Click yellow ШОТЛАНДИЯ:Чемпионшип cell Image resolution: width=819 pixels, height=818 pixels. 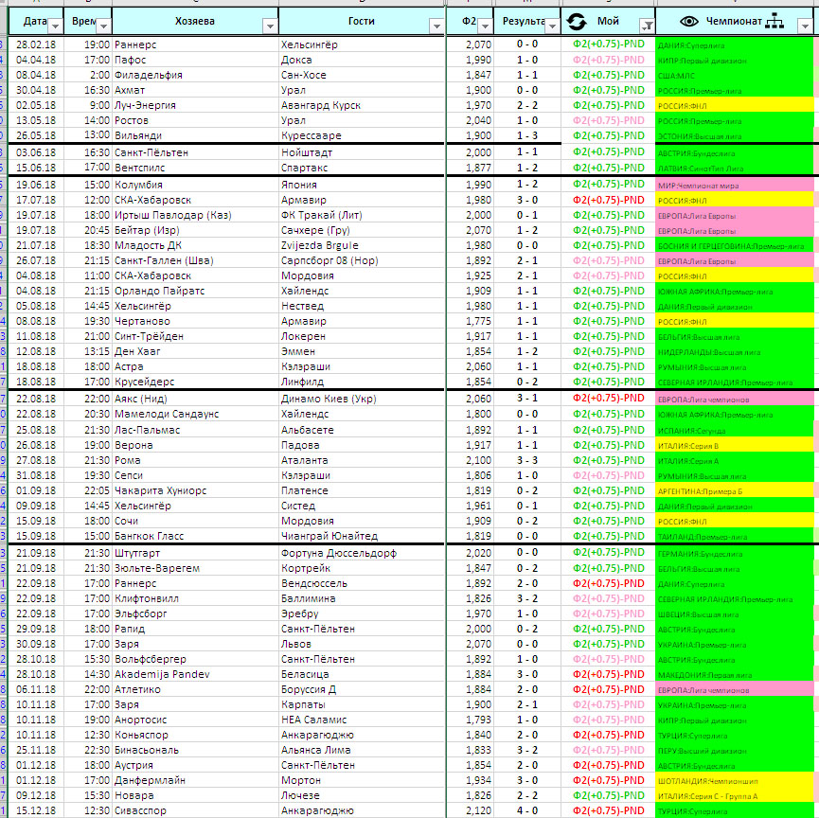point(735,780)
